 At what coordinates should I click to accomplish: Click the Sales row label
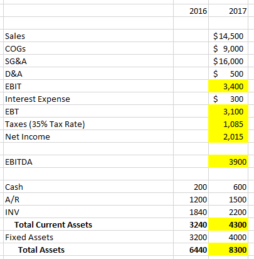[x=15, y=36]
